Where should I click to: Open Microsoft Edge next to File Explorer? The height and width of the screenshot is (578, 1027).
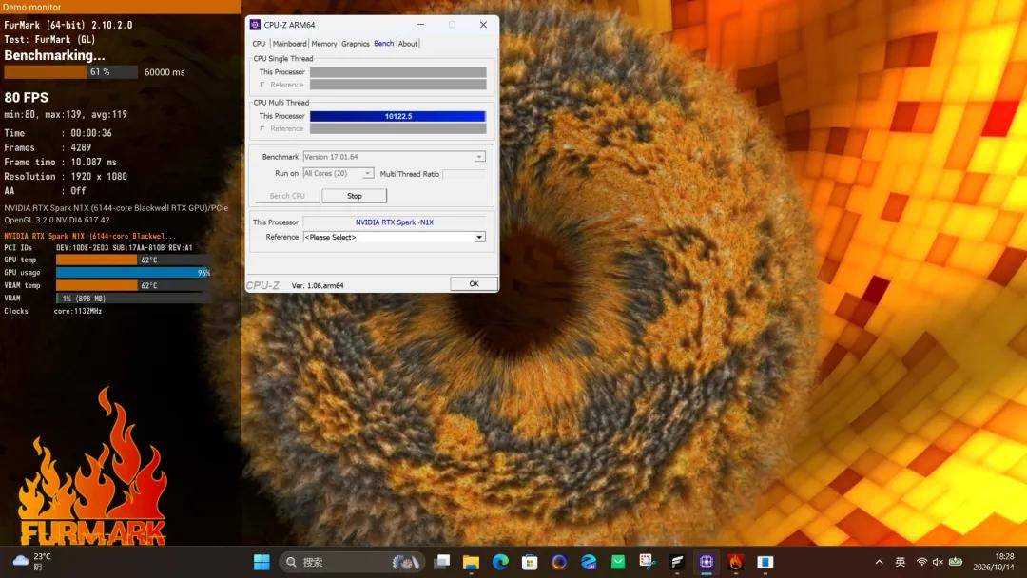coord(500,562)
